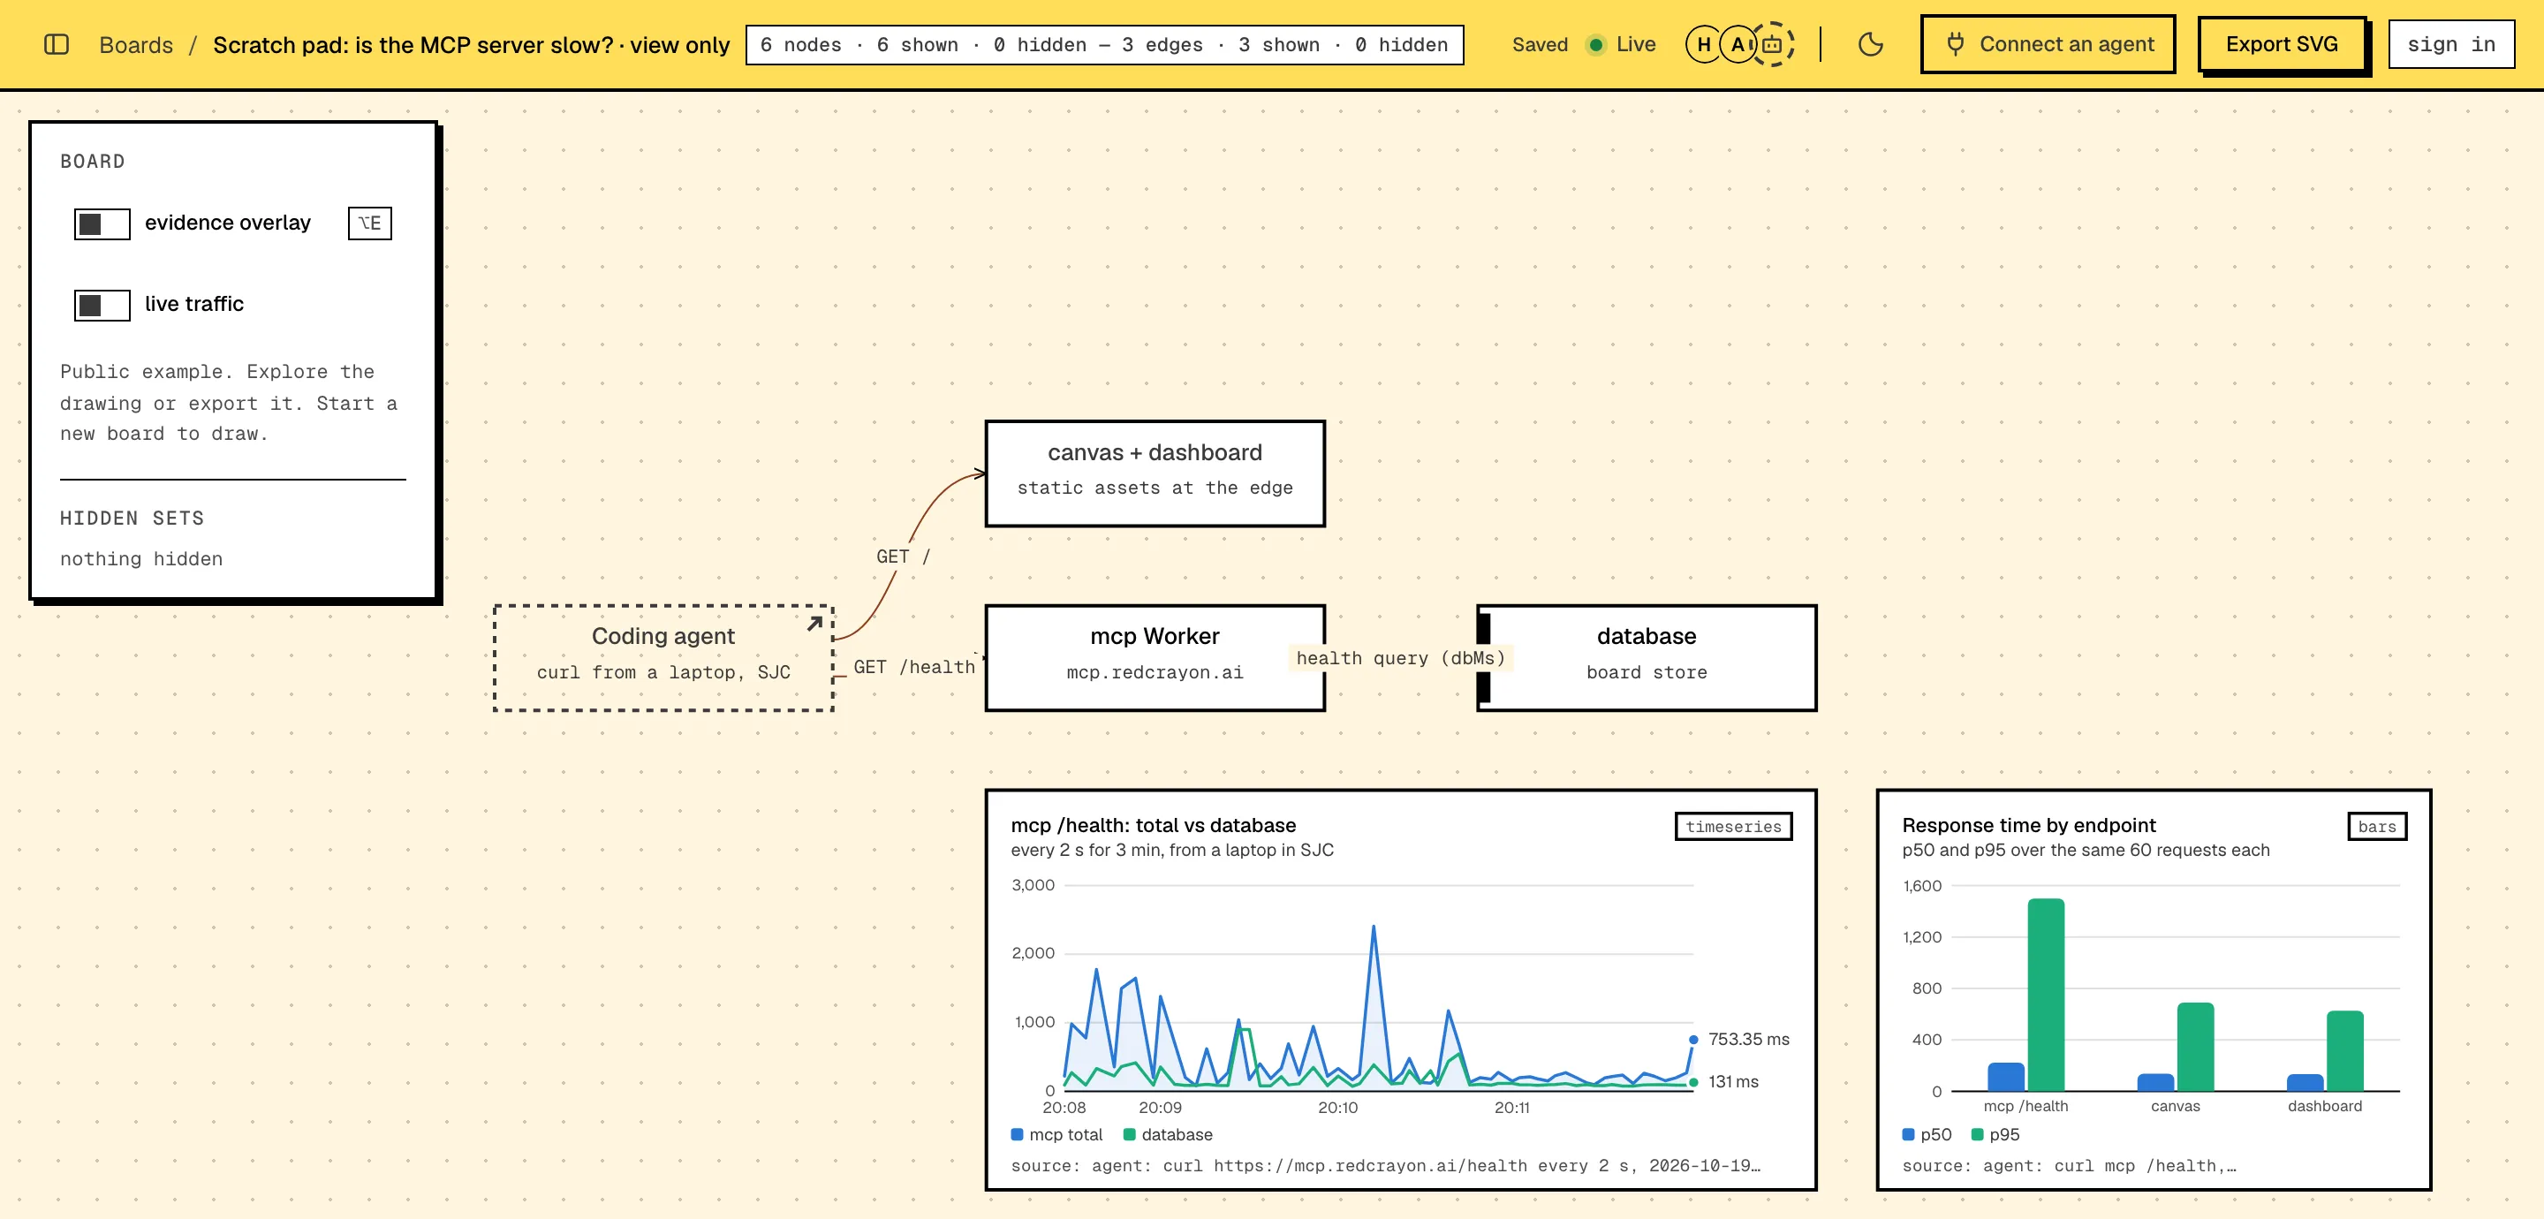The image size is (2544, 1219).
Task: Click the 'nothing hidden' text
Action: point(141,559)
